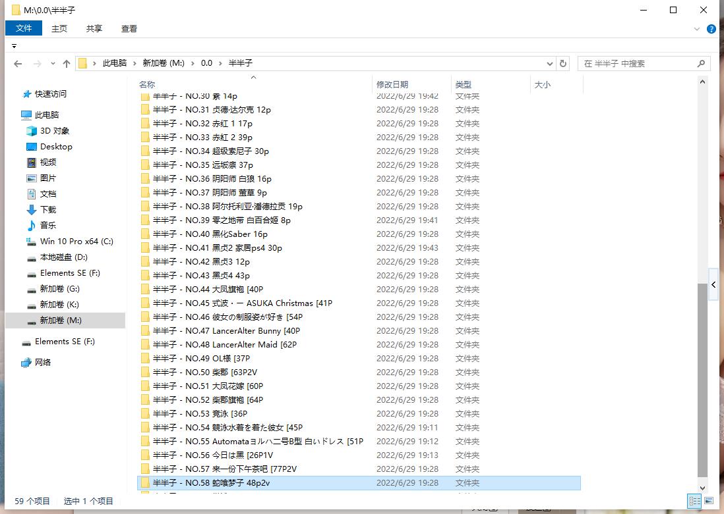Click 此电脑 in the address breadcrumb
This screenshot has width=724, height=514.
pos(115,63)
